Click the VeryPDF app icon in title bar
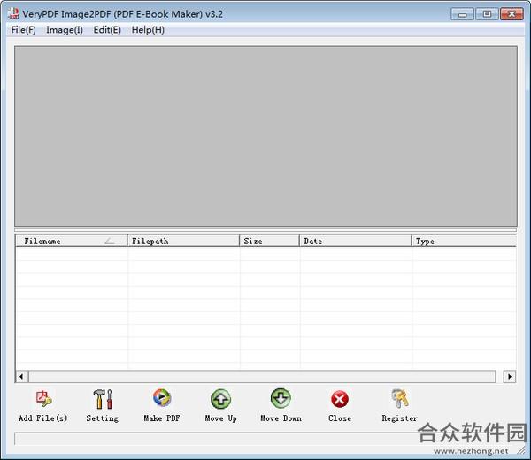531x460 pixels. coord(13,13)
